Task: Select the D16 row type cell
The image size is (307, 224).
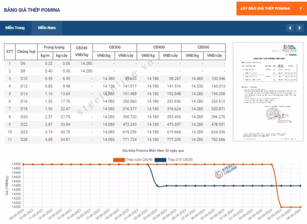Action: (x=24, y=101)
